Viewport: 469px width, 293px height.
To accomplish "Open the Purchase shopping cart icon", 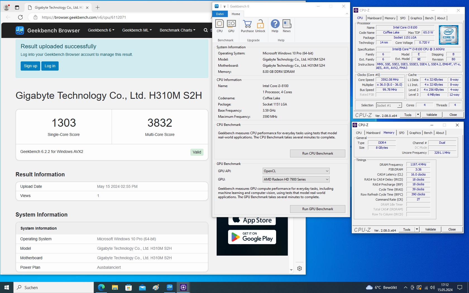I will pyautogui.click(x=247, y=24).
